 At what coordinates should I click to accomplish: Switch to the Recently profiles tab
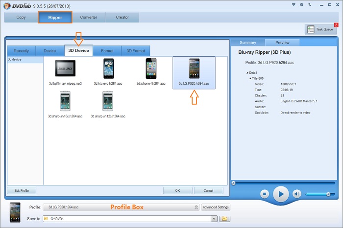tap(21, 51)
